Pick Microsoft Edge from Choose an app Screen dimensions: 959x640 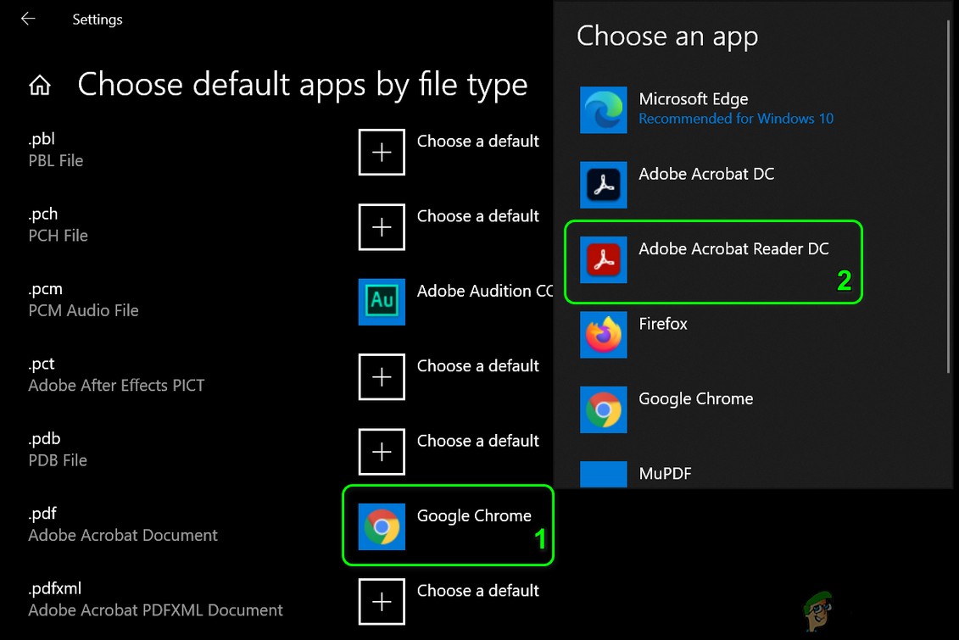click(694, 99)
